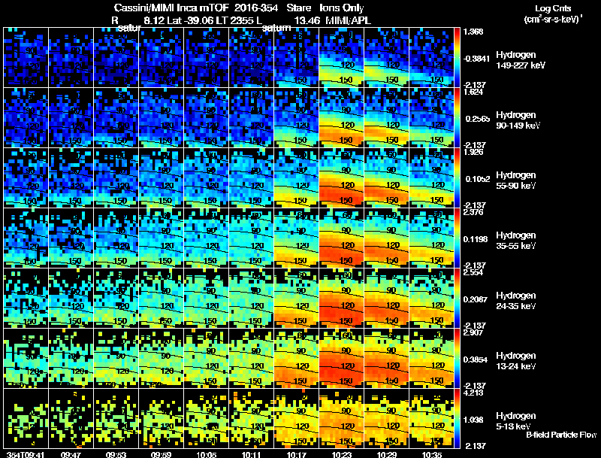Select the 13-24 keV panel at 09:53
Viewport: 601px width, 458px height.
pyautogui.click(x=116, y=359)
